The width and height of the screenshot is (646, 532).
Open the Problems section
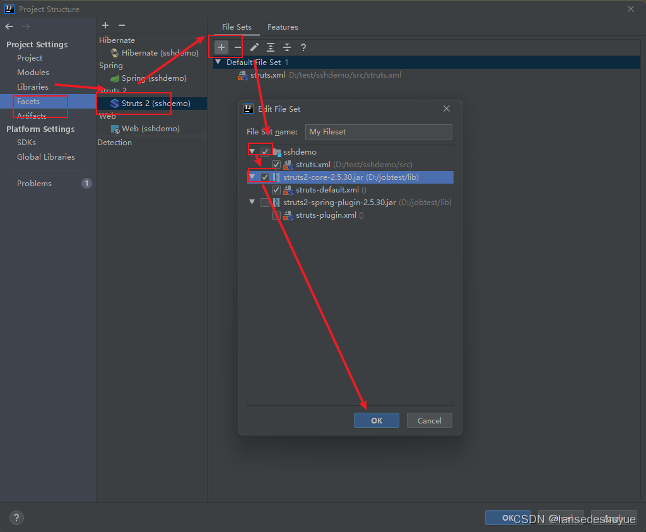34,184
